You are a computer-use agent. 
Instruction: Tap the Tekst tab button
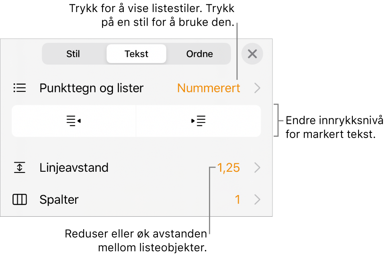click(x=136, y=54)
